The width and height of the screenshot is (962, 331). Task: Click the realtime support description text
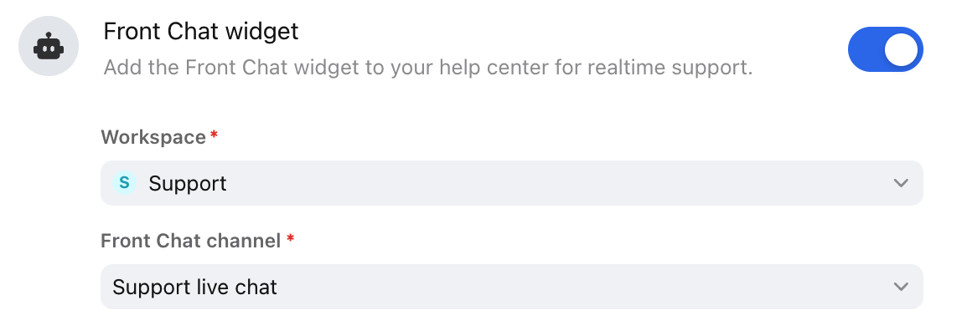point(427,68)
